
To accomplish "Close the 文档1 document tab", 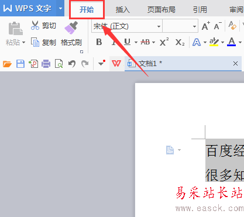I will coord(235,63).
